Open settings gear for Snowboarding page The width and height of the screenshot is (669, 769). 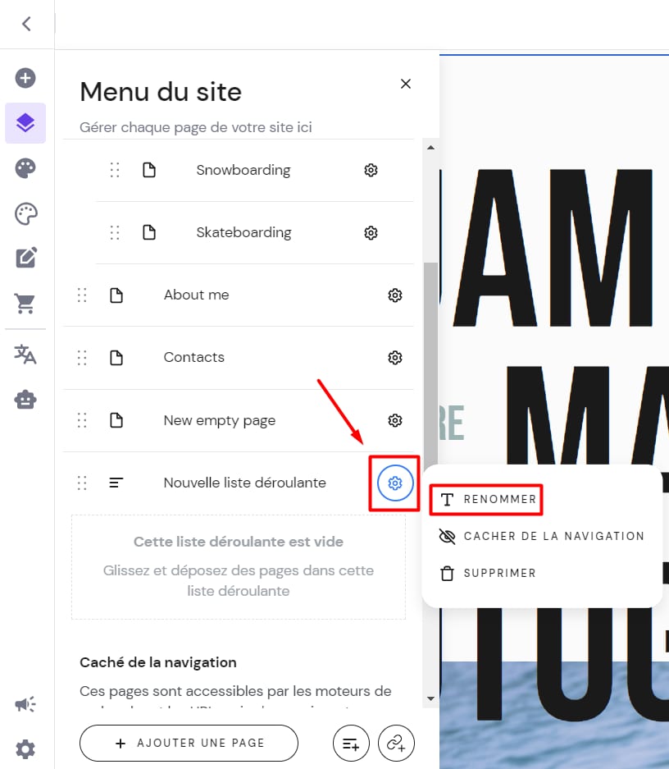click(371, 170)
